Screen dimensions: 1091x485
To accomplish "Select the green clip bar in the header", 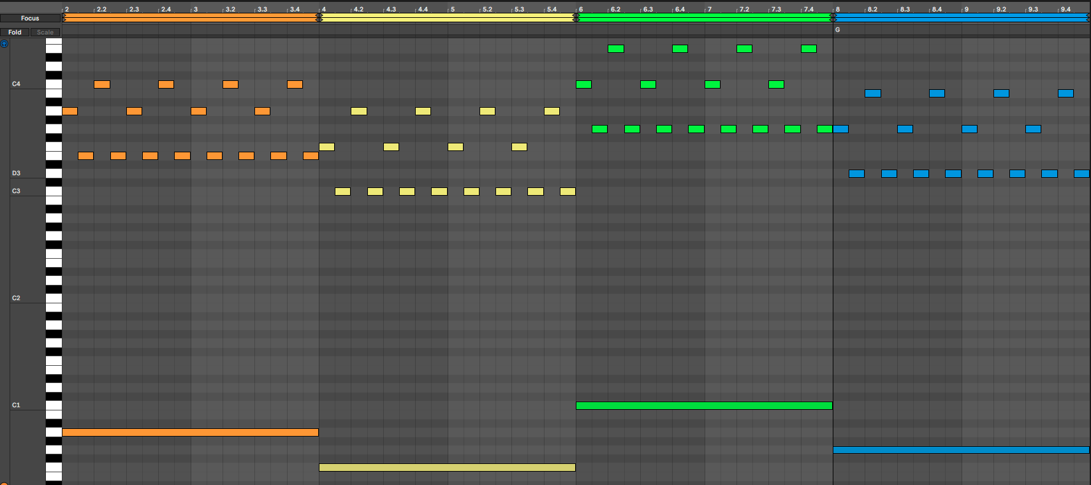I will 704,18.
